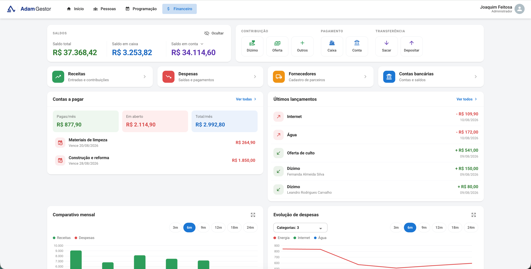Select 18m range in Comparativo mensal
The width and height of the screenshot is (531, 269).
click(234, 228)
